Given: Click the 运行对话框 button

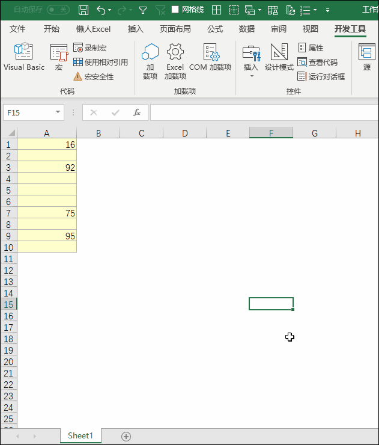Looking at the screenshot, I should [321, 76].
